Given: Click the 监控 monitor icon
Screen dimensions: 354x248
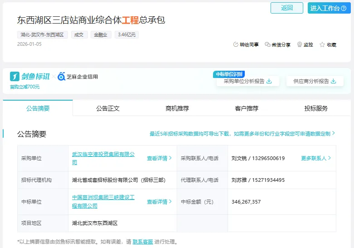Looking at the screenshot, I should pyautogui.click(x=300, y=44).
